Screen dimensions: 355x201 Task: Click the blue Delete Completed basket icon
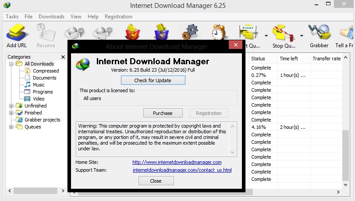click(x=161, y=32)
